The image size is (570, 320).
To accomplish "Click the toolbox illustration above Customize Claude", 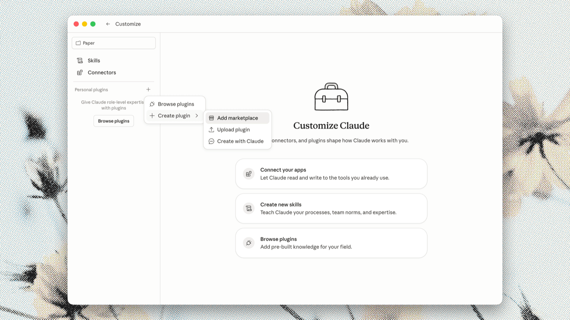I will click(x=331, y=97).
